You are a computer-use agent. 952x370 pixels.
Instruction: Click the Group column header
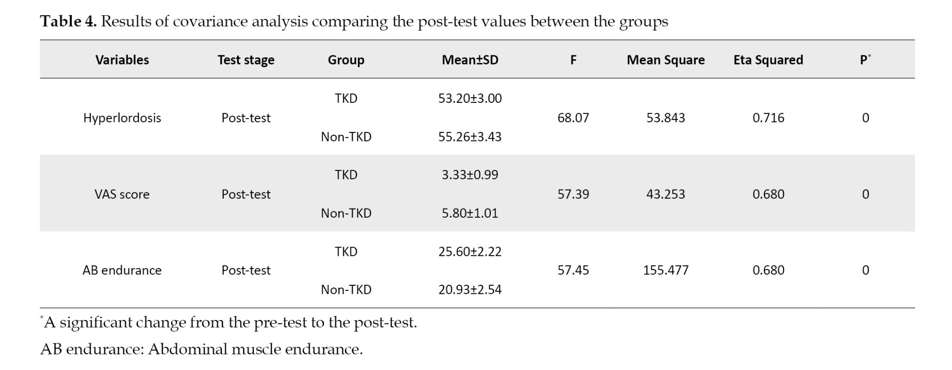coord(346,60)
